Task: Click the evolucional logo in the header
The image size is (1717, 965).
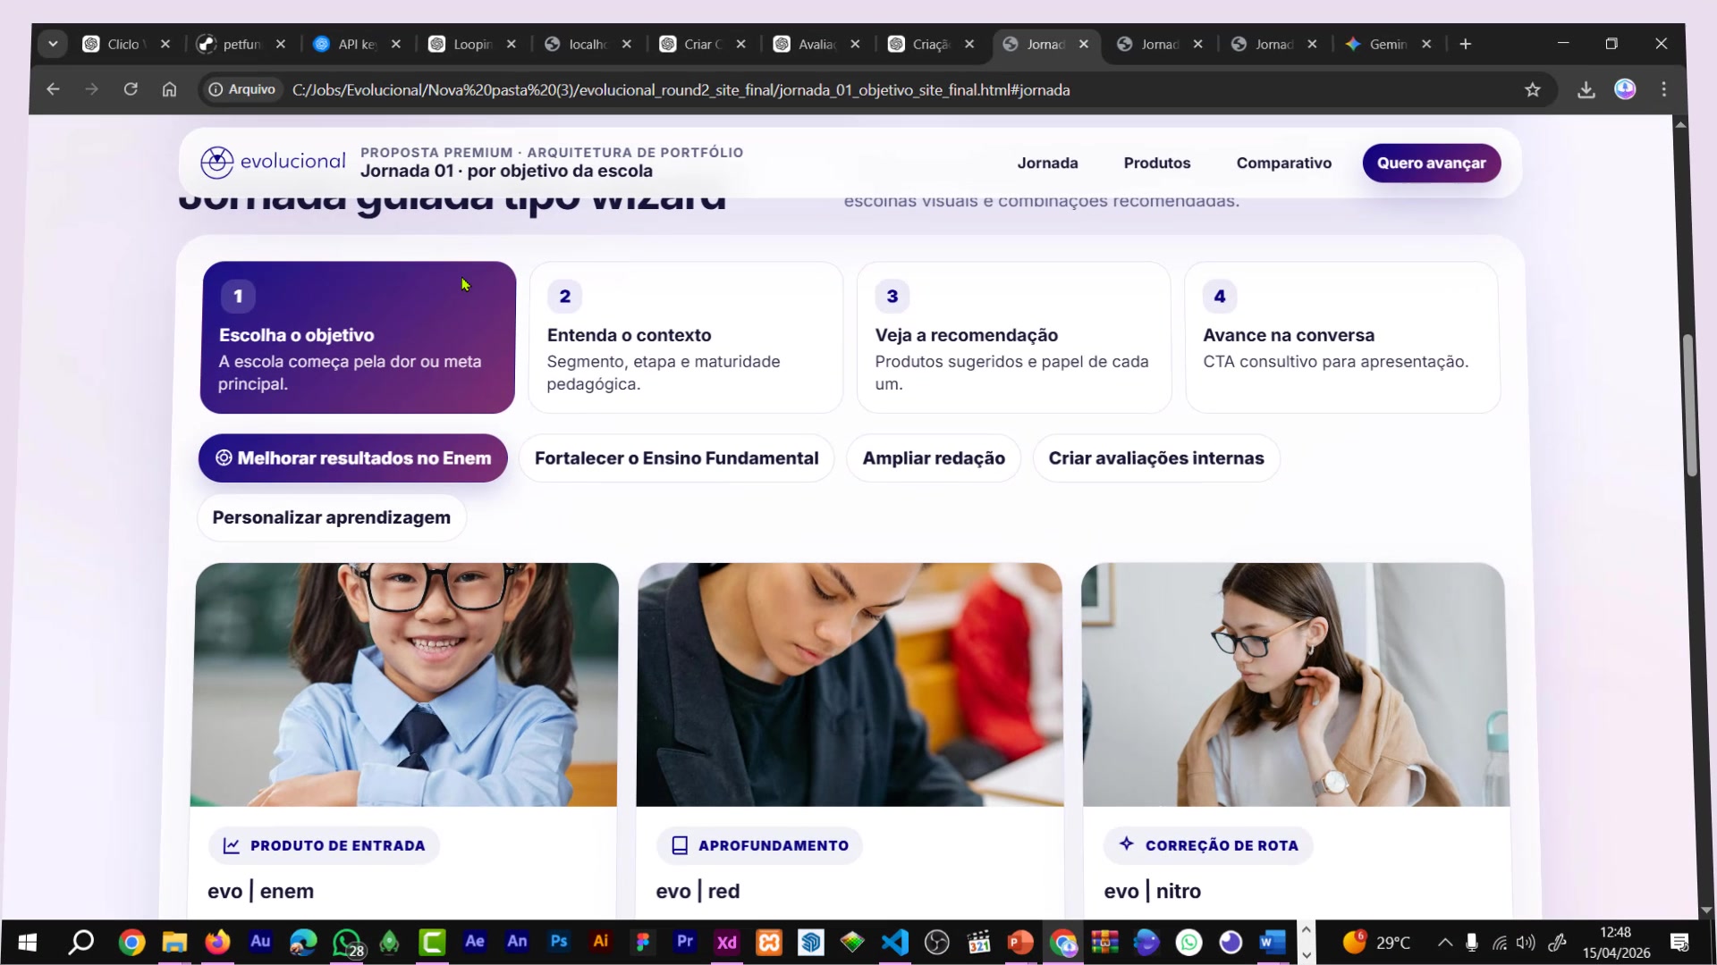Action: (273, 162)
